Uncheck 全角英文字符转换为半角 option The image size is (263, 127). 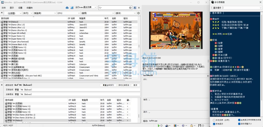click(x=239, y=120)
